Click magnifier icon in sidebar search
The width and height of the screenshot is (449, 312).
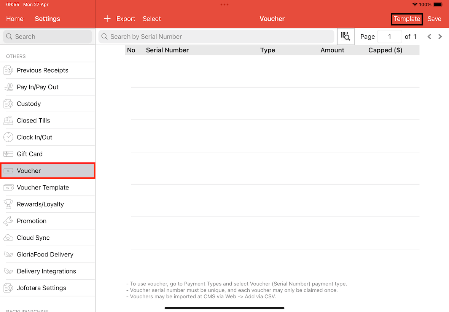[9, 37]
